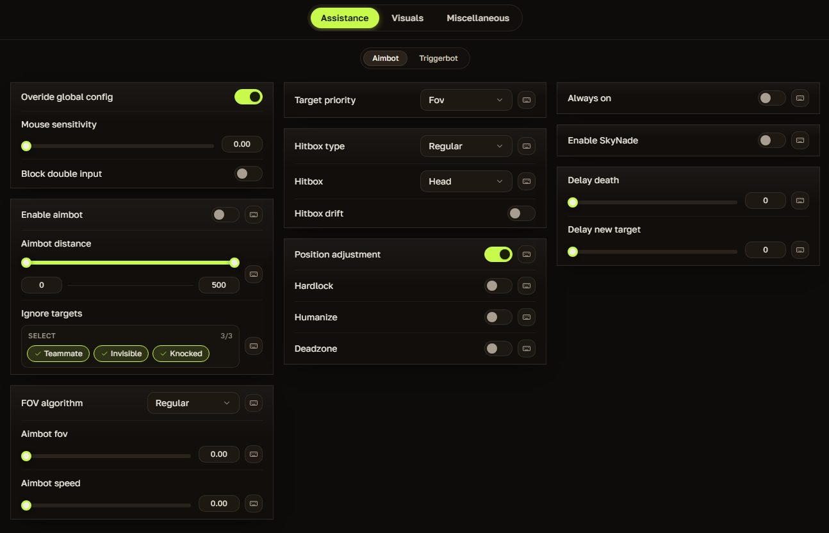Click the keybind icon for Hardlock
Screen dimensions: 829x533
coord(527,286)
